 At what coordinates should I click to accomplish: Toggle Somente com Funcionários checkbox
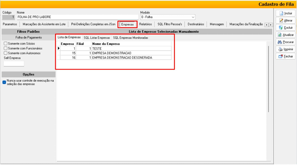(6, 49)
